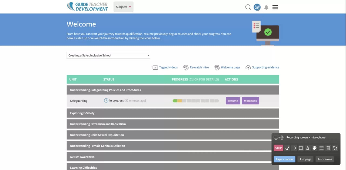
Task: Click the Safeguarding progress bar for details
Action: point(196,101)
